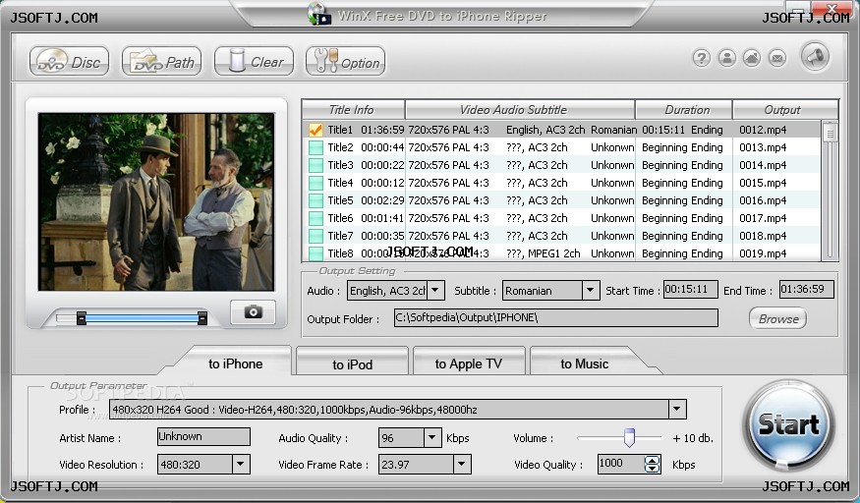
Task: Open the Video Resolution dropdown
Action: pyautogui.click(x=240, y=464)
